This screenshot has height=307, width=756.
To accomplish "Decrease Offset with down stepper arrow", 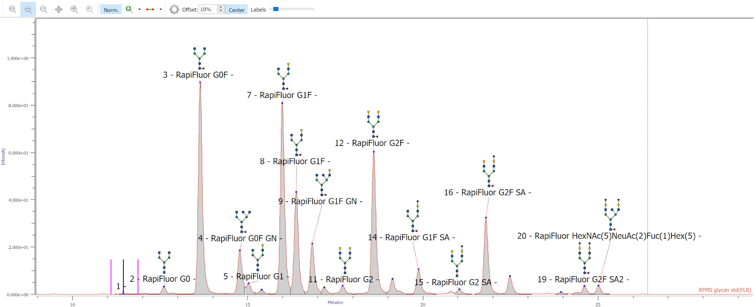I will tap(221, 12).
